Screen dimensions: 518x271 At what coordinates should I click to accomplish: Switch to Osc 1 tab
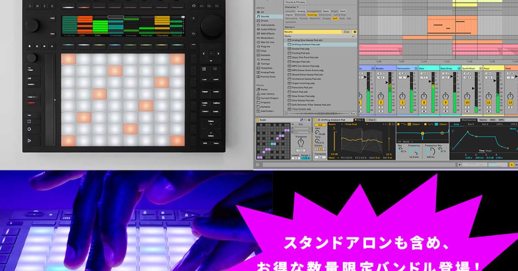360,120
